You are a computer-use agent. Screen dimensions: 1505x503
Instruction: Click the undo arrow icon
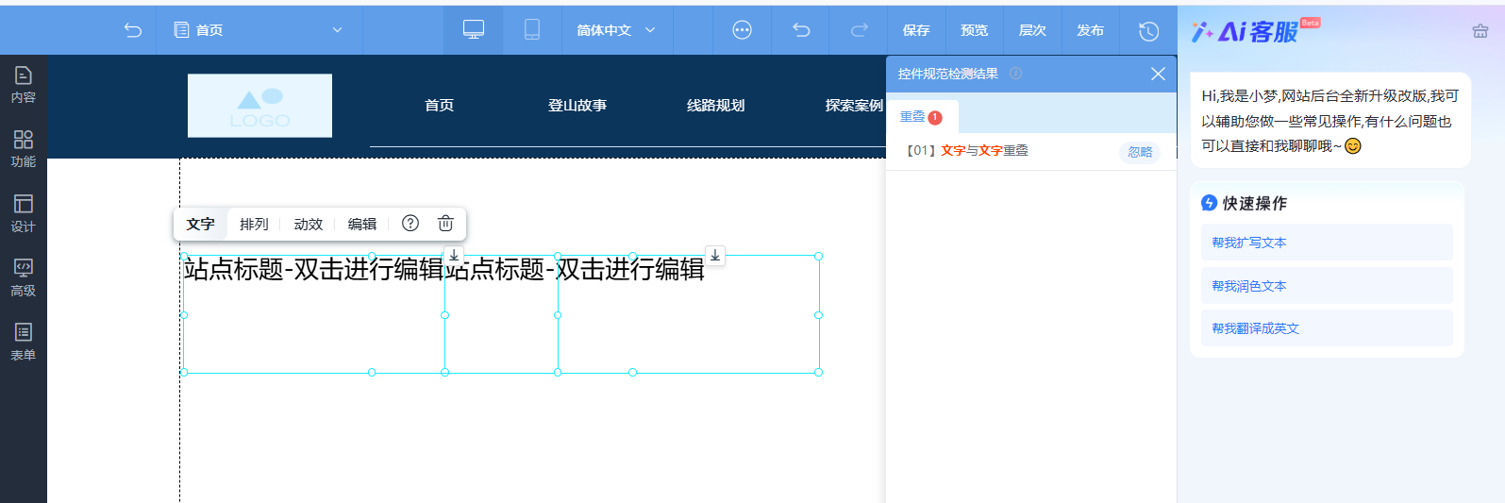[x=801, y=30]
